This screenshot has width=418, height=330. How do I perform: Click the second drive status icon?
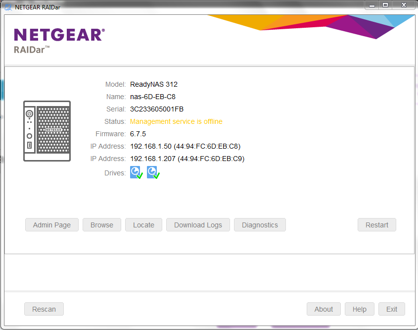[153, 172]
